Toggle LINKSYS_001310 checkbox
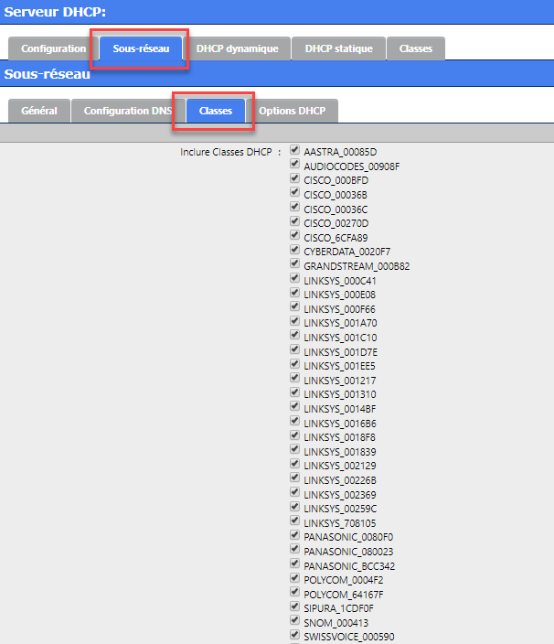The height and width of the screenshot is (644, 554). (294, 392)
